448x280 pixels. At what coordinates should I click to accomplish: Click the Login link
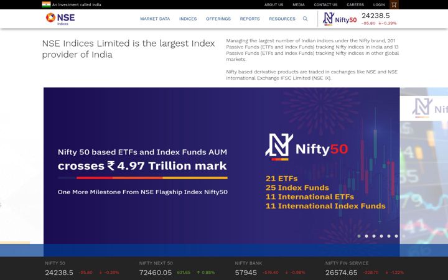pyautogui.click(x=379, y=4)
